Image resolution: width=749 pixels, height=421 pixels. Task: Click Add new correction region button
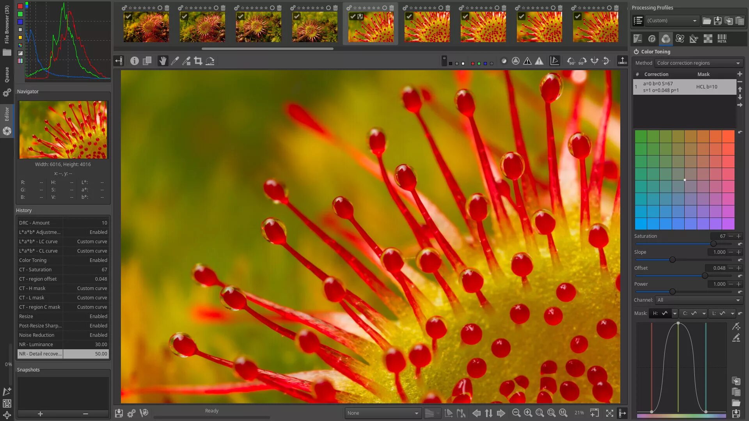pyautogui.click(x=740, y=74)
